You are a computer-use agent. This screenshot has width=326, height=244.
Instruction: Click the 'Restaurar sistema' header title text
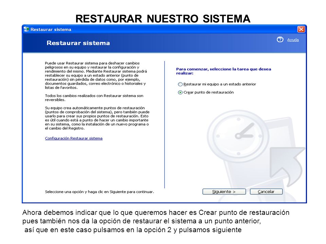coord(78,43)
